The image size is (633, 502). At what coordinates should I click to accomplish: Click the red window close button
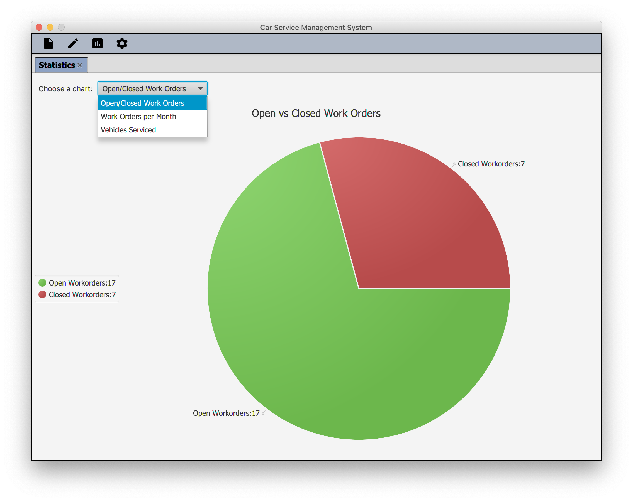click(x=39, y=27)
